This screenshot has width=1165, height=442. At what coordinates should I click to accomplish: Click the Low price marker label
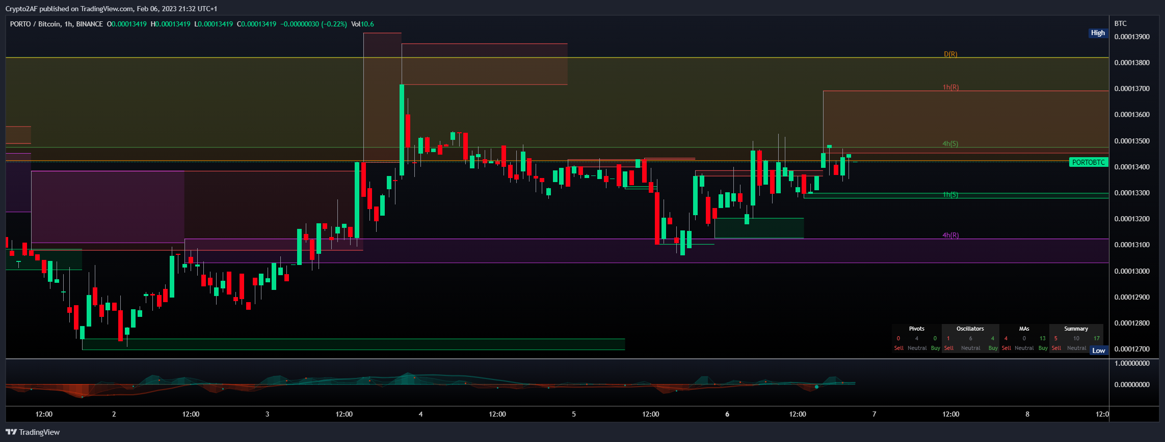click(1098, 350)
